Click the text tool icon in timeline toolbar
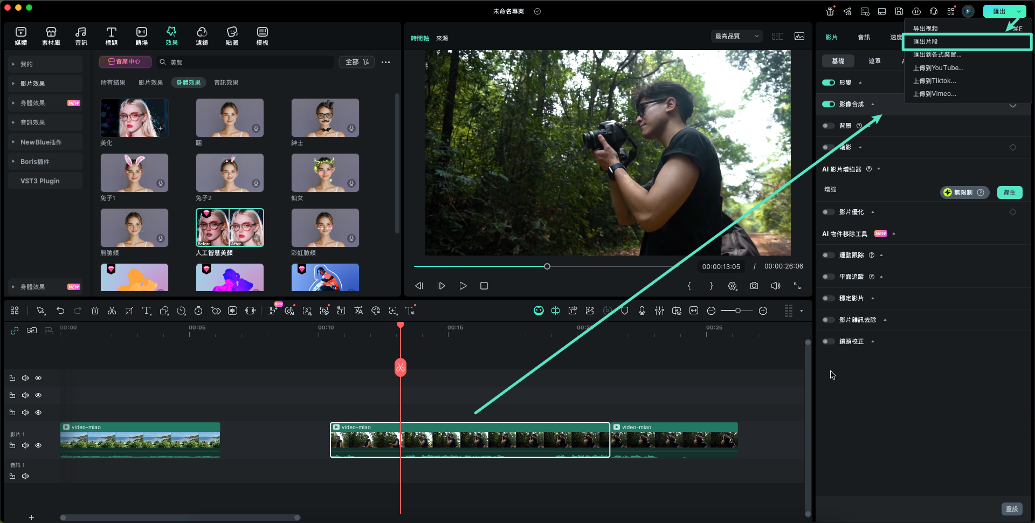1035x523 pixels. coord(147,311)
